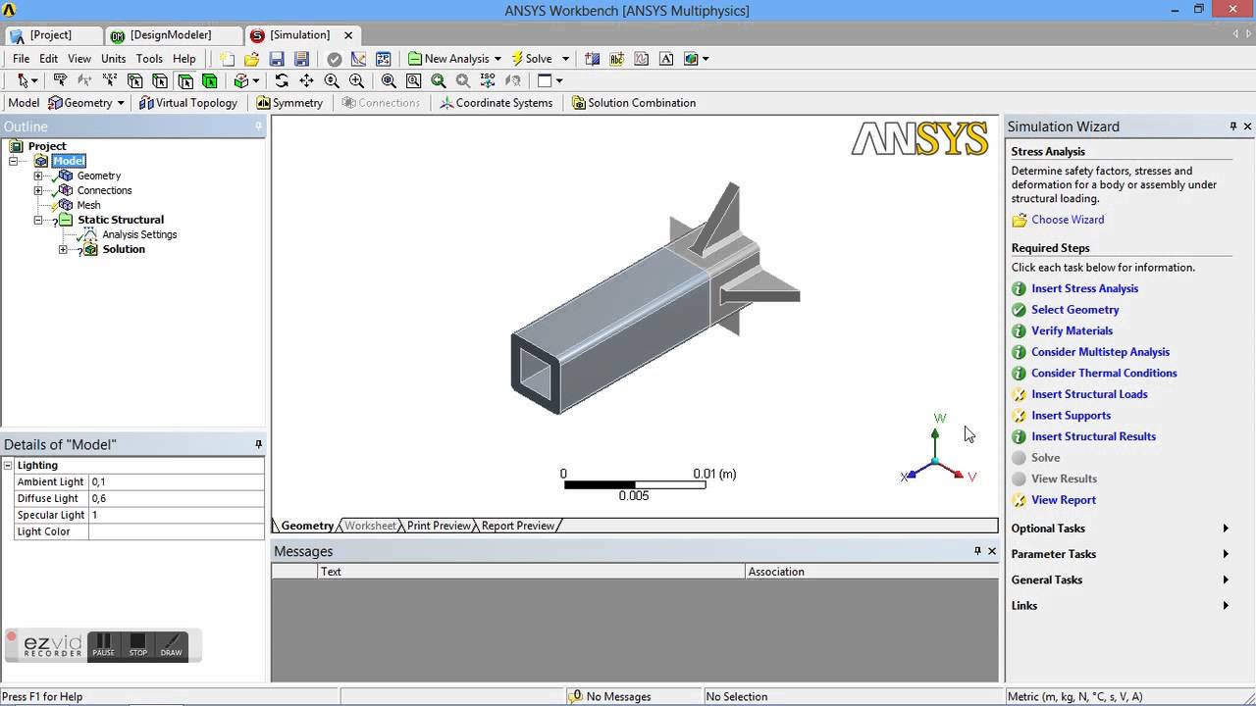Click the Zoom to Fit icon

tap(389, 80)
